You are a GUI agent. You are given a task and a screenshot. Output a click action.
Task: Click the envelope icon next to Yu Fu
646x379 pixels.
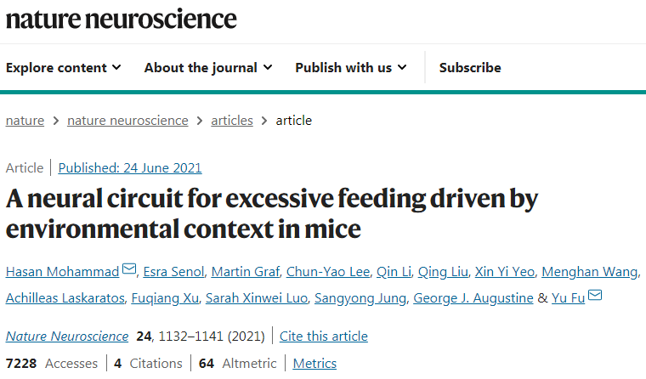595,297
